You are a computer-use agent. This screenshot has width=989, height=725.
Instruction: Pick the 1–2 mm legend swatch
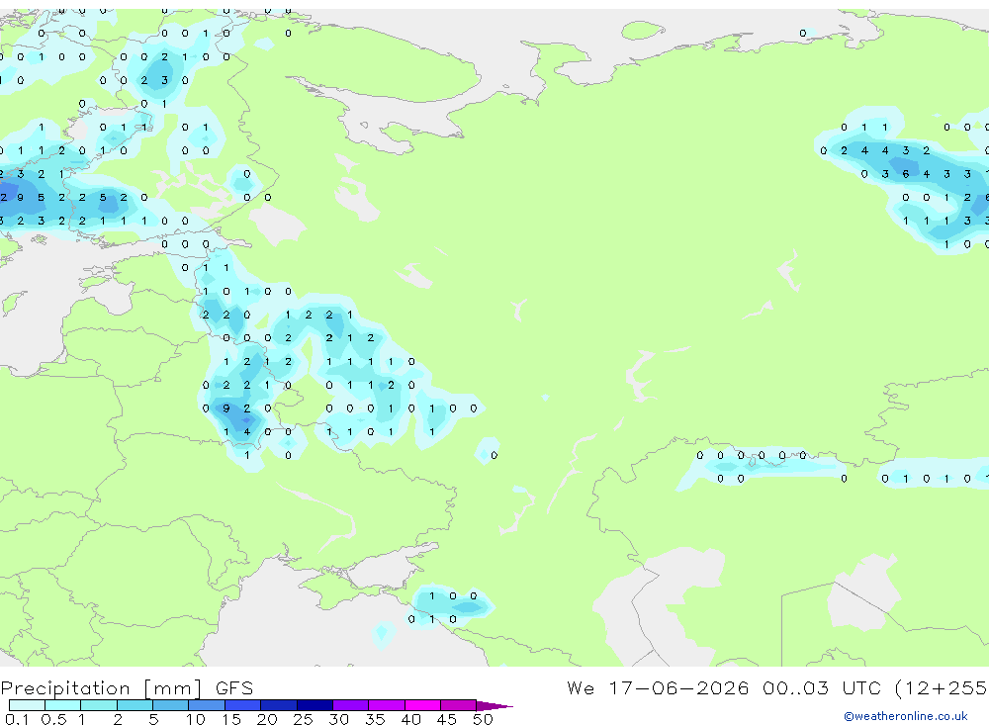(x=99, y=705)
